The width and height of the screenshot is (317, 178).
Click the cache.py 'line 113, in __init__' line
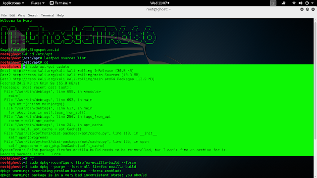pos(80,133)
